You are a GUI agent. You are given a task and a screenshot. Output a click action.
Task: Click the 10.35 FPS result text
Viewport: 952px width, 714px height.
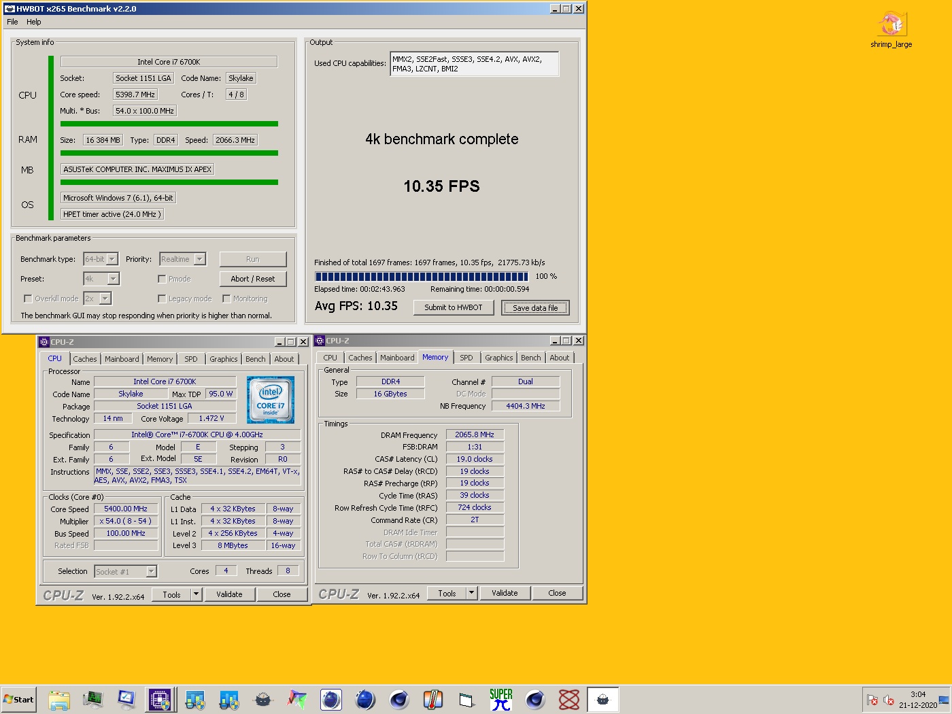pyautogui.click(x=441, y=186)
